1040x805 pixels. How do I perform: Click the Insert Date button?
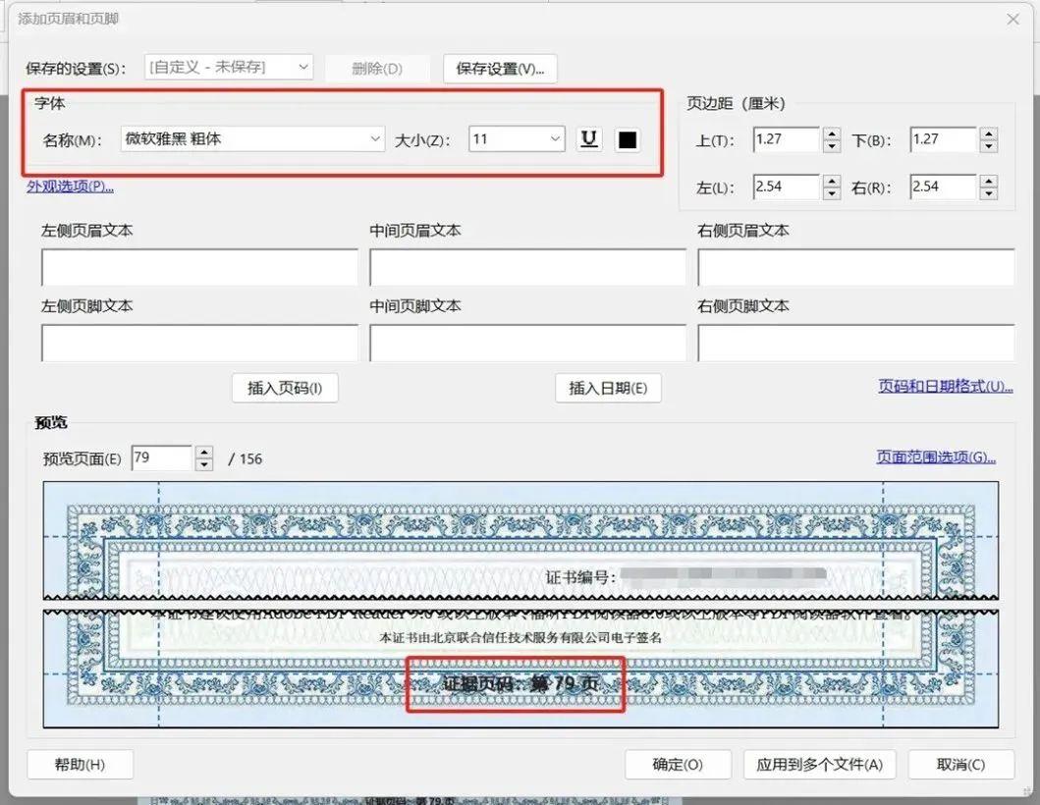click(x=608, y=388)
